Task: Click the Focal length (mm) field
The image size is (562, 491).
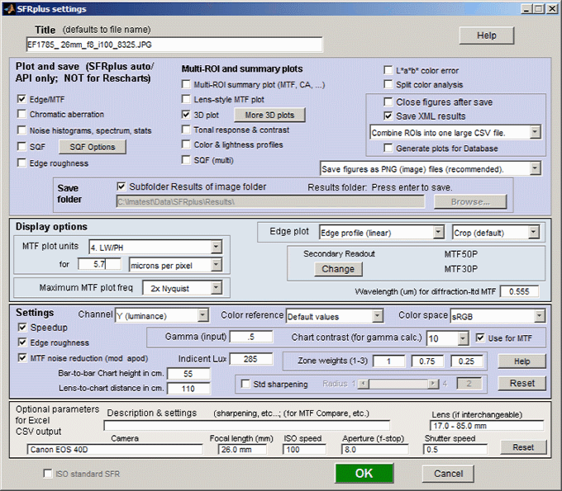Action: point(242,450)
